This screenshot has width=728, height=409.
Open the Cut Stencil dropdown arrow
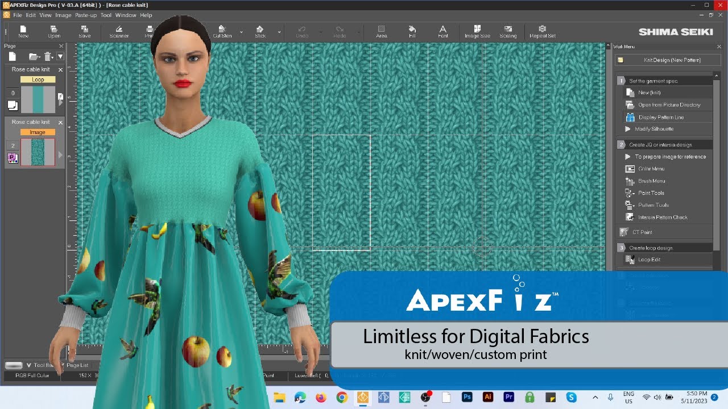[x=241, y=32]
